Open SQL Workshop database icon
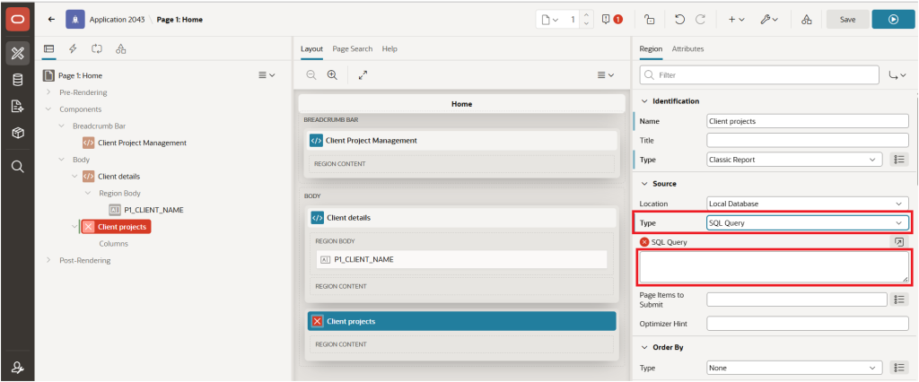919x382 pixels. pyautogui.click(x=18, y=81)
